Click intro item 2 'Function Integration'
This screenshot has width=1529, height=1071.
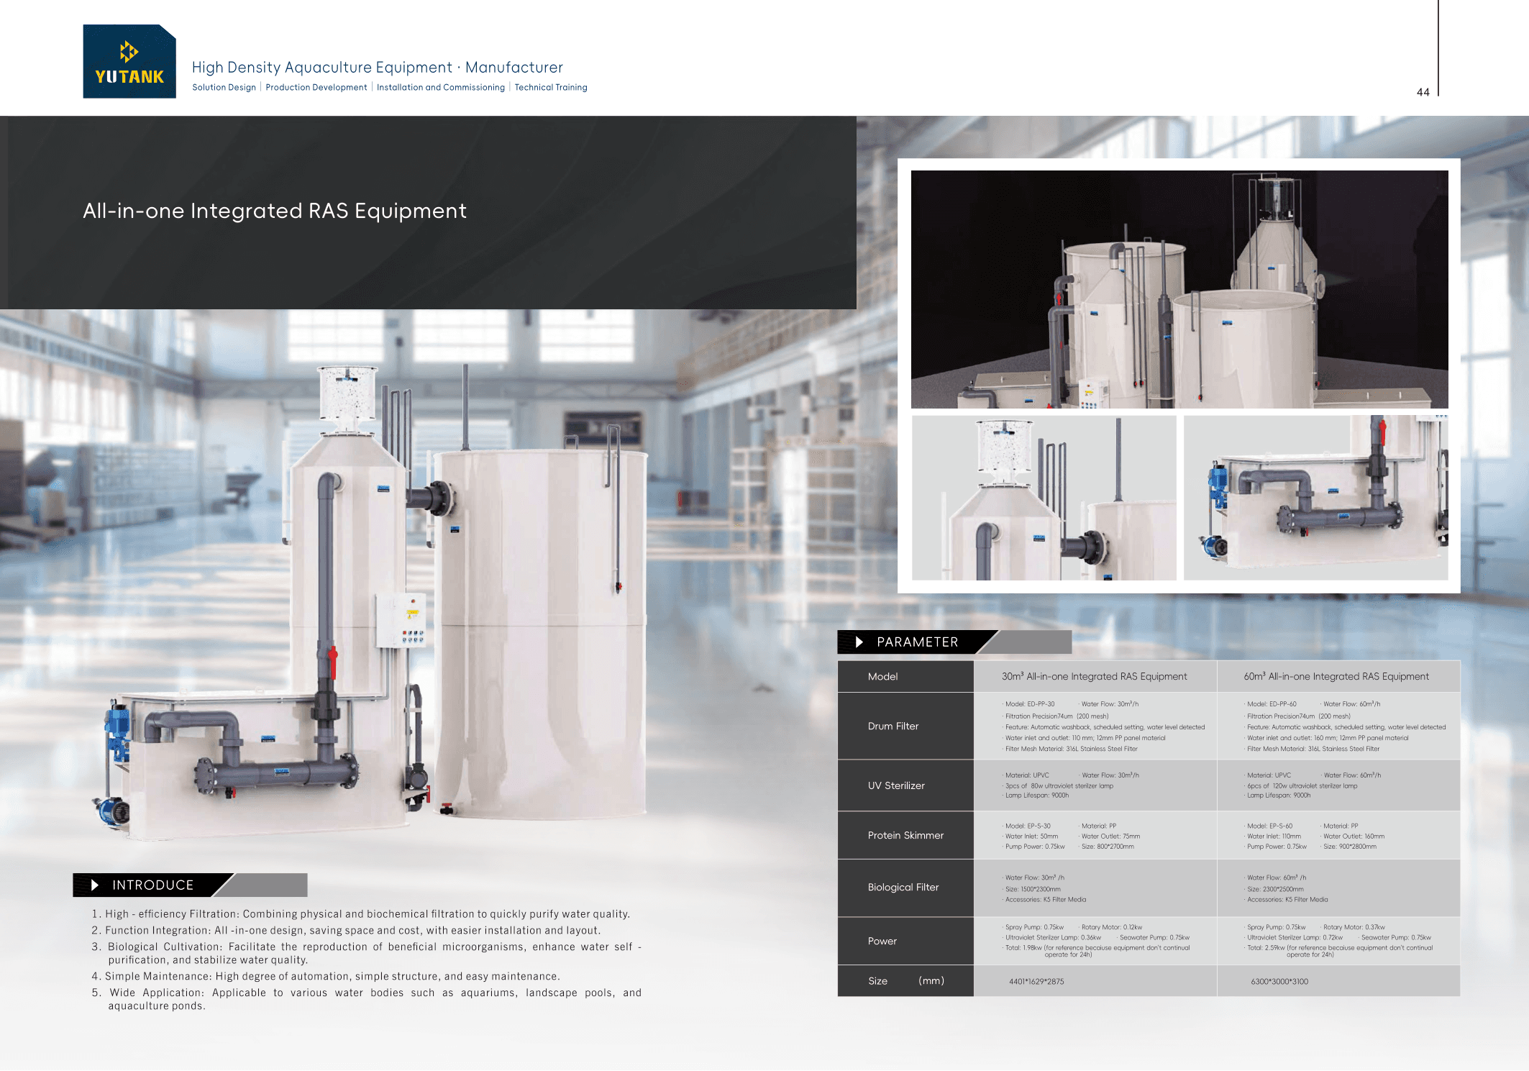pyautogui.click(x=346, y=931)
